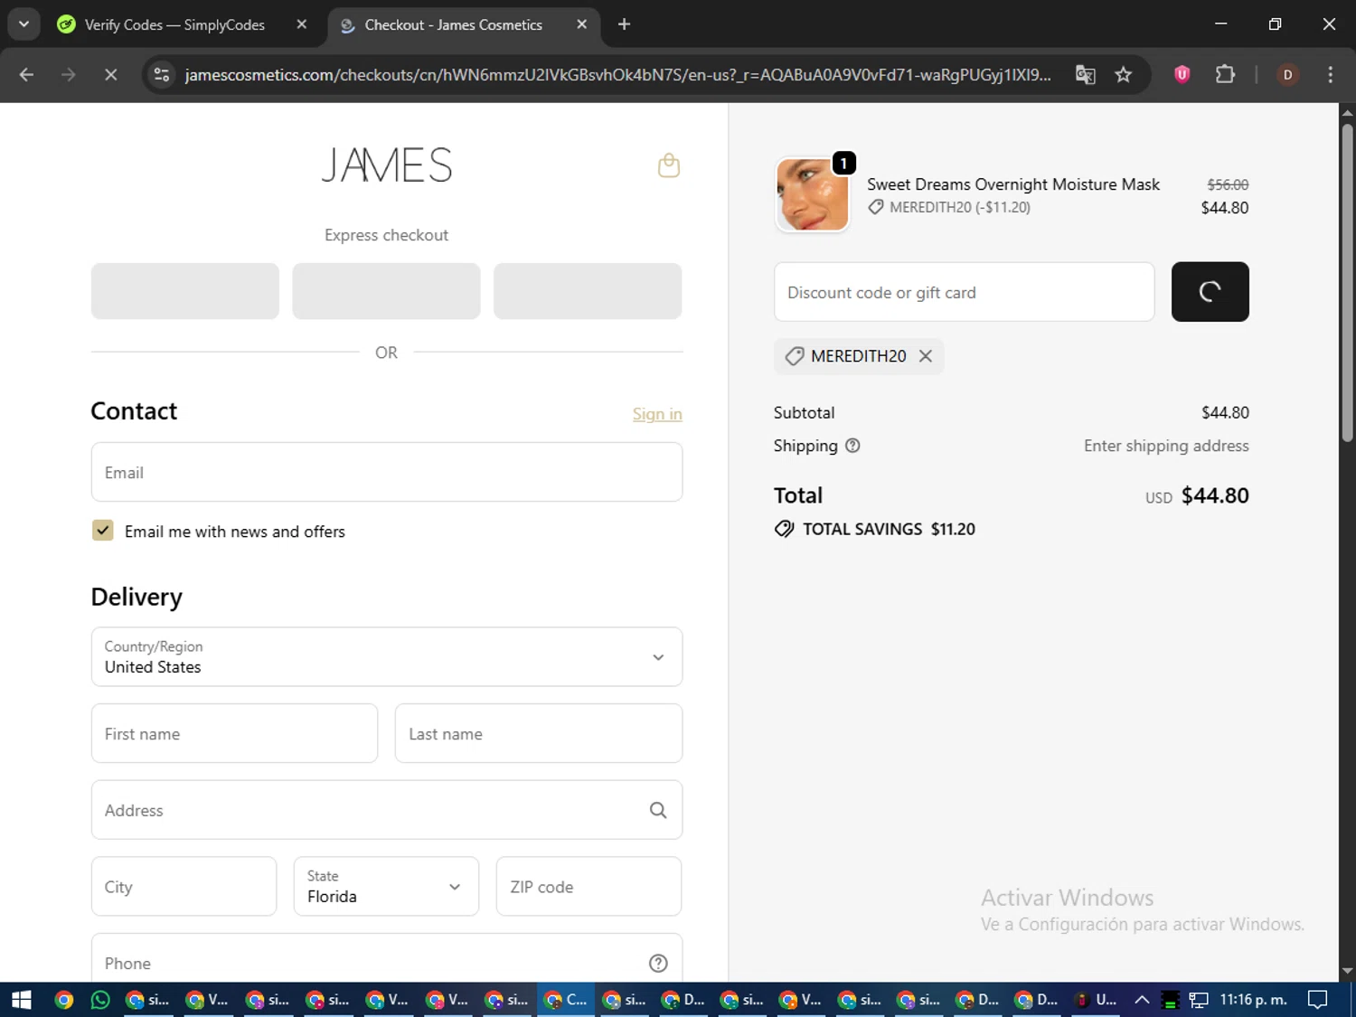This screenshot has width=1356, height=1017.
Task: Go back to the previous page
Action: (26, 75)
